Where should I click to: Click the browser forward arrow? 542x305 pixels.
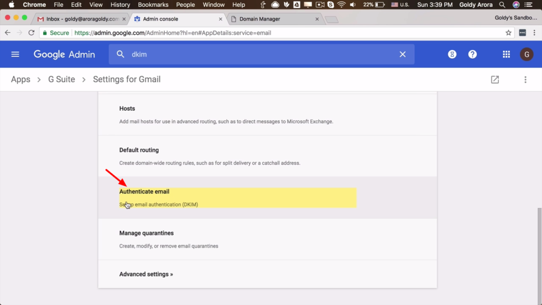click(x=19, y=33)
